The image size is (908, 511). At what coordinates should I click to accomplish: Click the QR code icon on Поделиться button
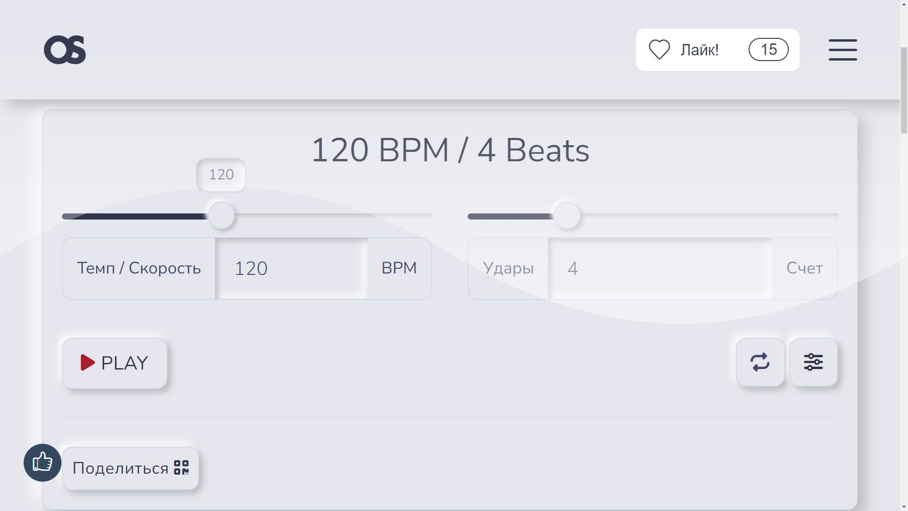point(181,468)
